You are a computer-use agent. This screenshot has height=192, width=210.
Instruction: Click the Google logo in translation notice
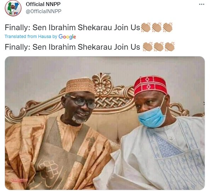[67, 37]
